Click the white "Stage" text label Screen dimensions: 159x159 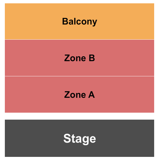pyautogui.click(x=80, y=139)
